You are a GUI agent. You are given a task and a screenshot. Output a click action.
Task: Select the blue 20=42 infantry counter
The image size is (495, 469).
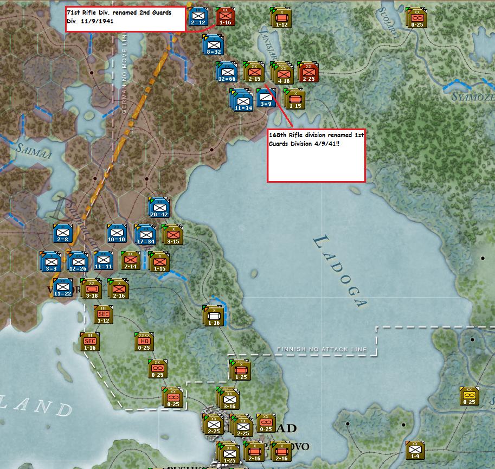click(x=159, y=208)
